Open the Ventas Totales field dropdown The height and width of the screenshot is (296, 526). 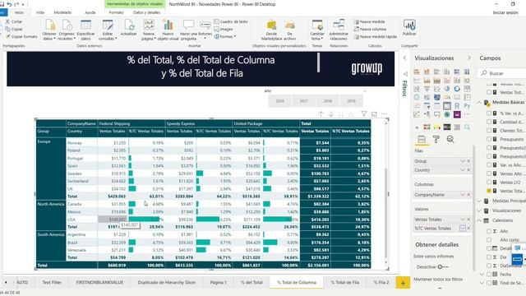pos(463,220)
